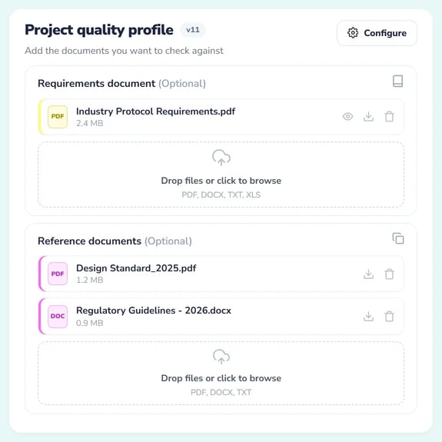Download Design Standard_2025.pdf
442x442 pixels.
(368, 274)
